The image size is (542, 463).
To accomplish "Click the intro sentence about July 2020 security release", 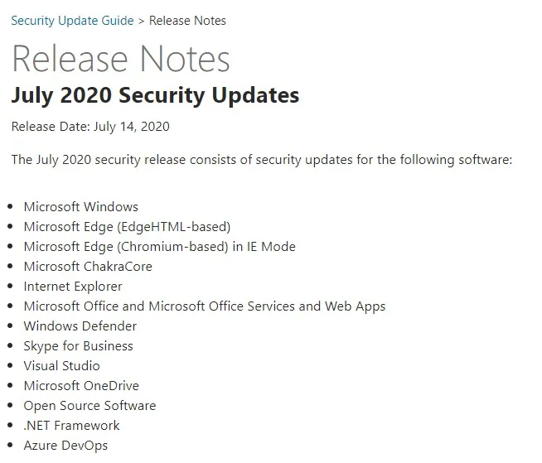I will point(262,160).
